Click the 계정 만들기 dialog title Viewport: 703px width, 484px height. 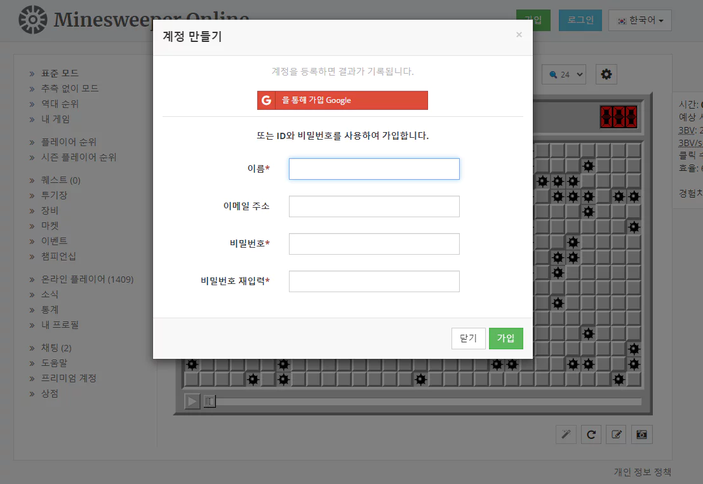pyautogui.click(x=192, y=36)
